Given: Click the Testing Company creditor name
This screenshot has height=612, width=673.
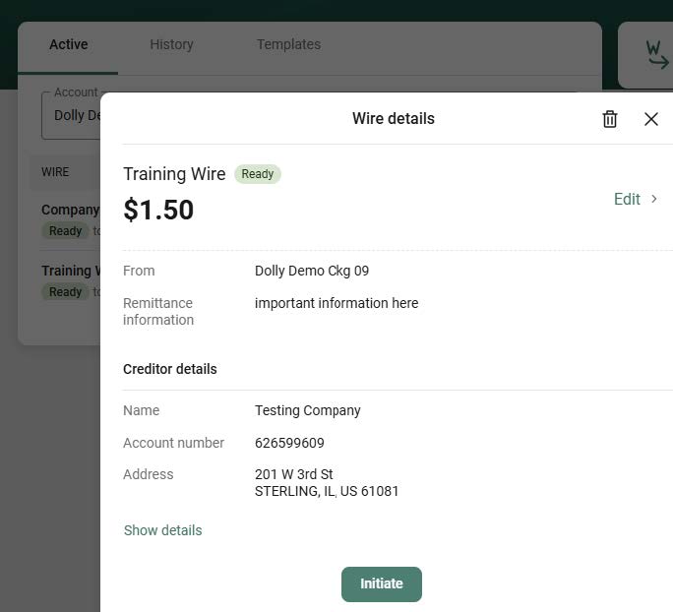Looking at the screenshot, I should click(x=308, y=410).
